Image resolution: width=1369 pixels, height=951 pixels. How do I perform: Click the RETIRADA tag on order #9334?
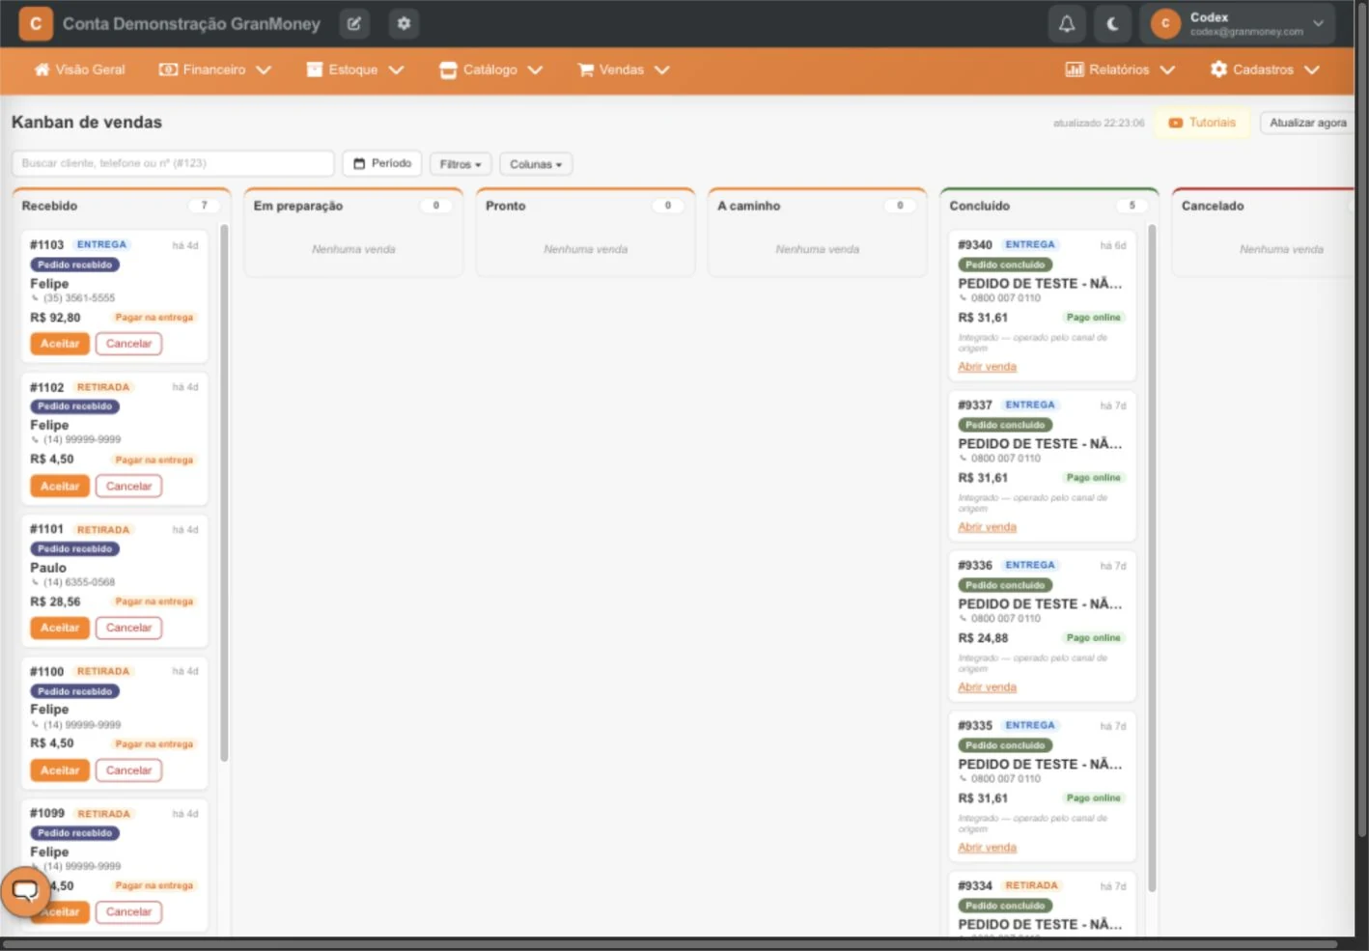pyautogui.click(x=1031, y=885)
